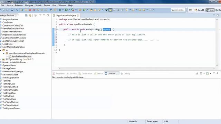Switch to the Declaration tab
The height and width of the screenshot is (124, 221).
[x=85, y=73]
